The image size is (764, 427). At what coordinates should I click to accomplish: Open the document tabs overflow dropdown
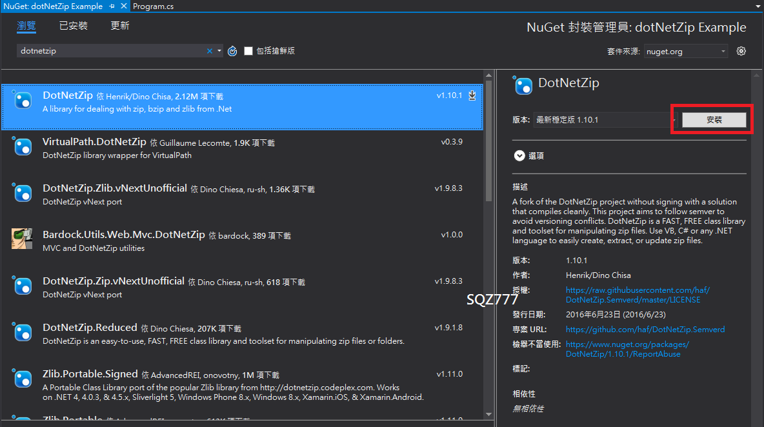coord(758,6)
